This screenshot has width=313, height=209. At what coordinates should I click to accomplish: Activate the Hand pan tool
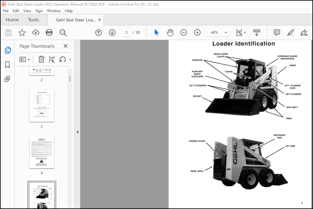pos(170,33)
